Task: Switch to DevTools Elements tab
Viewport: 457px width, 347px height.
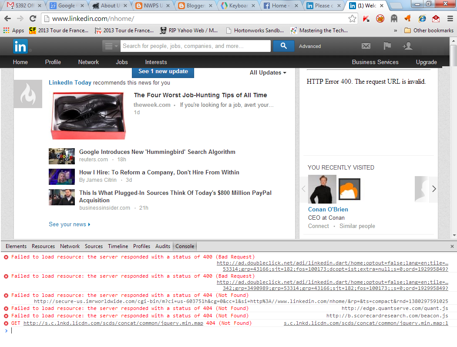Action: pos(16,246)
